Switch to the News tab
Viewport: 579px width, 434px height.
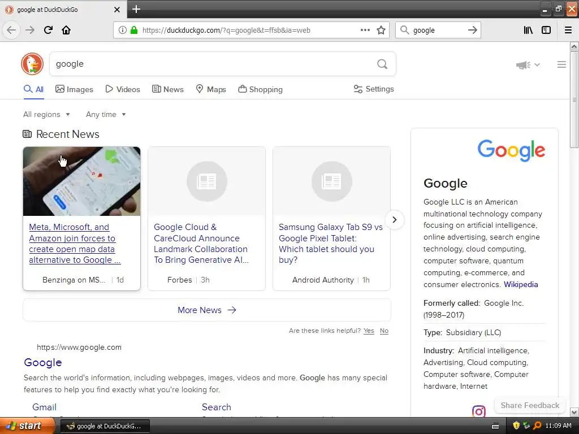(168, 89)
